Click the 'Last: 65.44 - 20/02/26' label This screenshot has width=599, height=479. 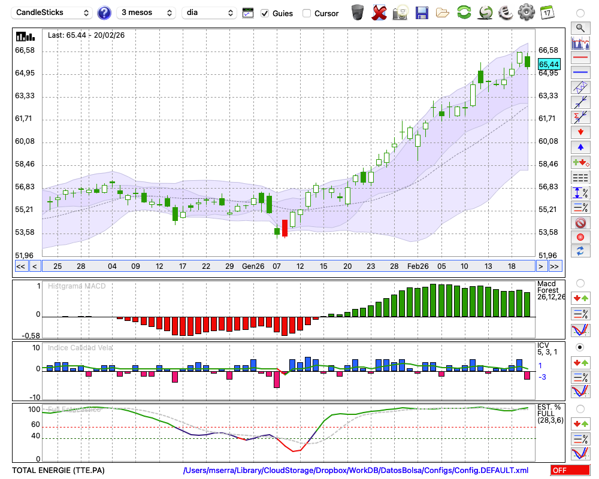(86, 35)
